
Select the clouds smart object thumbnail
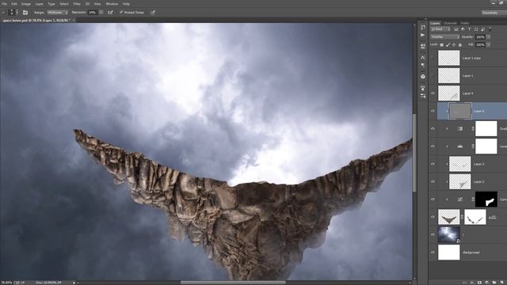(x=449, y=234)
